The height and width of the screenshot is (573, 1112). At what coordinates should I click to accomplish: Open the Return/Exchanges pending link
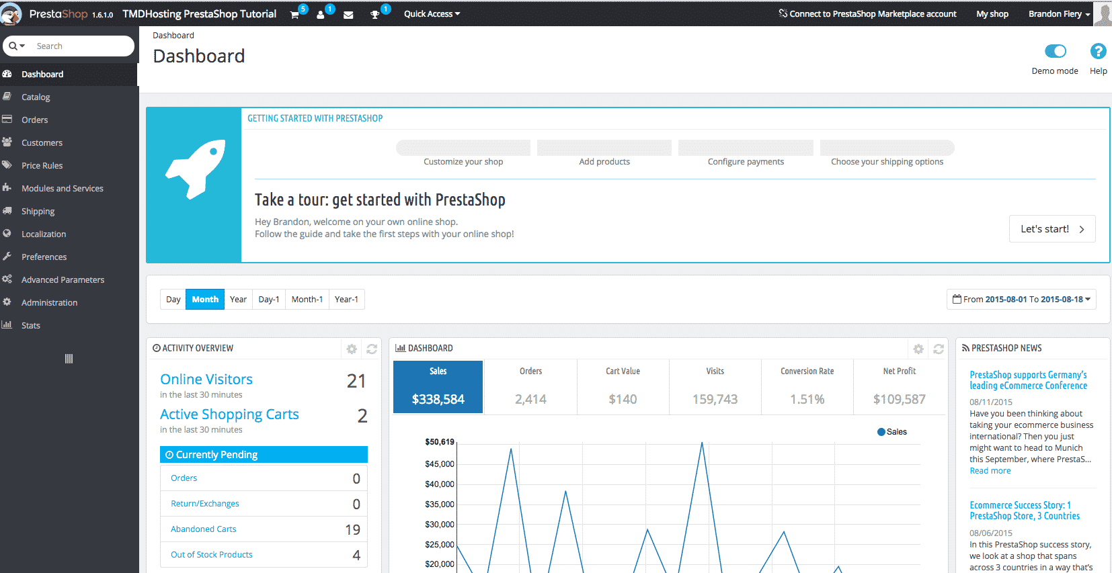click(204, 504)
